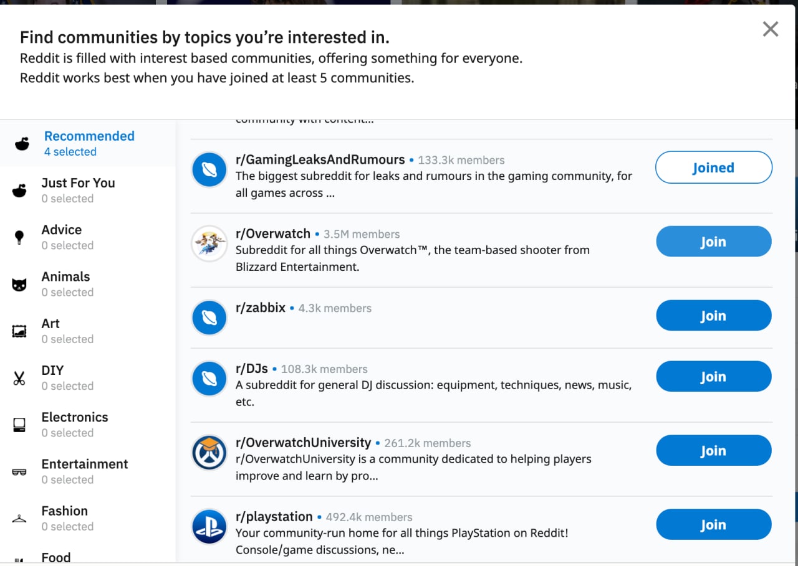Screen dimensions: 798x566
Task: Join the r/OverwatchUniversity community
Action: tap(714, 451)
